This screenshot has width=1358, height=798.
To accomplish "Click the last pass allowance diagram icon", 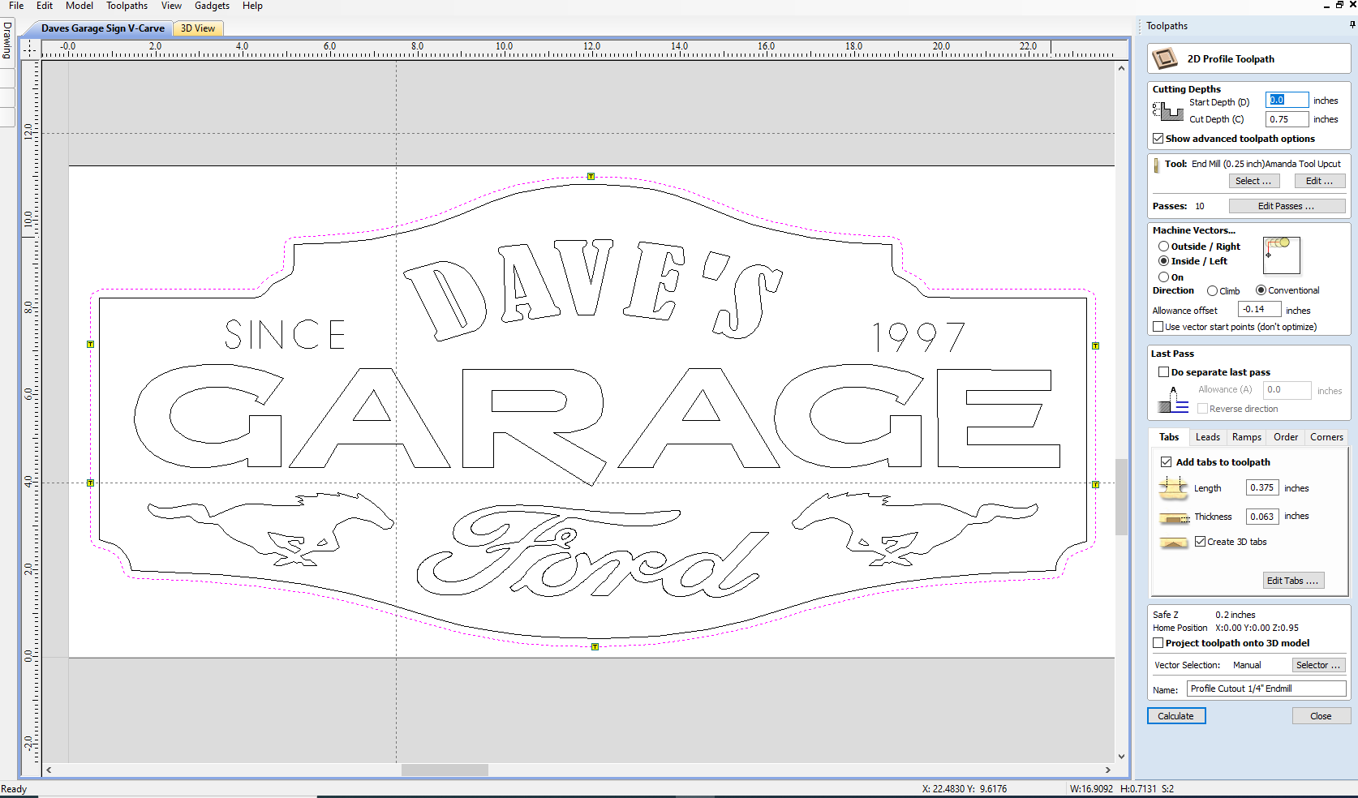I will coord(1173,399).
